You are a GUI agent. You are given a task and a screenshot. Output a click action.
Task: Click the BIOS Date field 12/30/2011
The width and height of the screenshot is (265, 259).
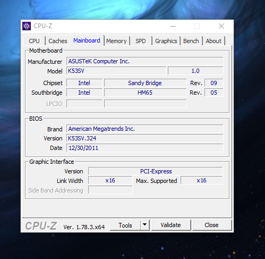tap(145, 148)
